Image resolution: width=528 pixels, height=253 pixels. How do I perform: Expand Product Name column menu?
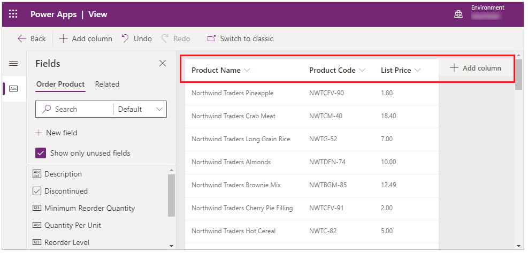pos(247,70)
